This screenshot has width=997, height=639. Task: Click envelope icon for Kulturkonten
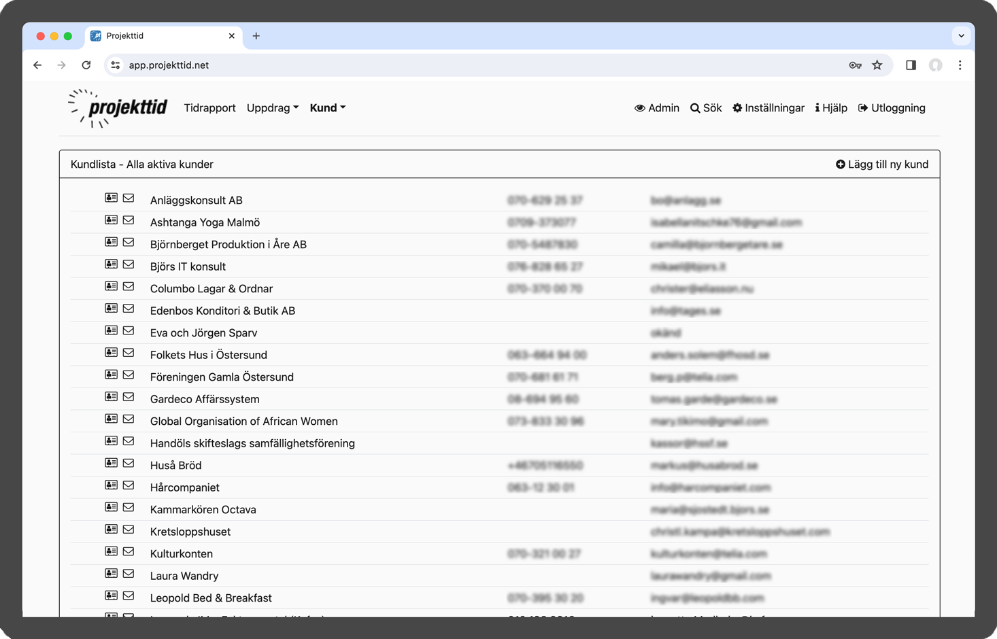tap(129, 551)
